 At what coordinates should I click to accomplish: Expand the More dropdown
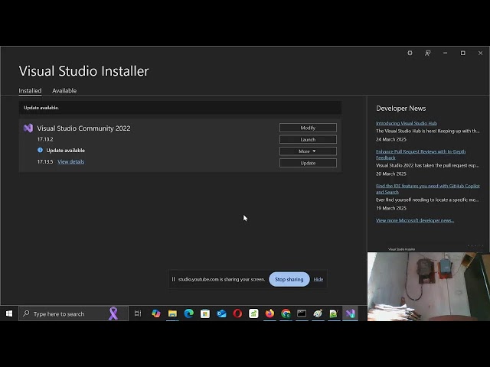click(x=308, y=151)
